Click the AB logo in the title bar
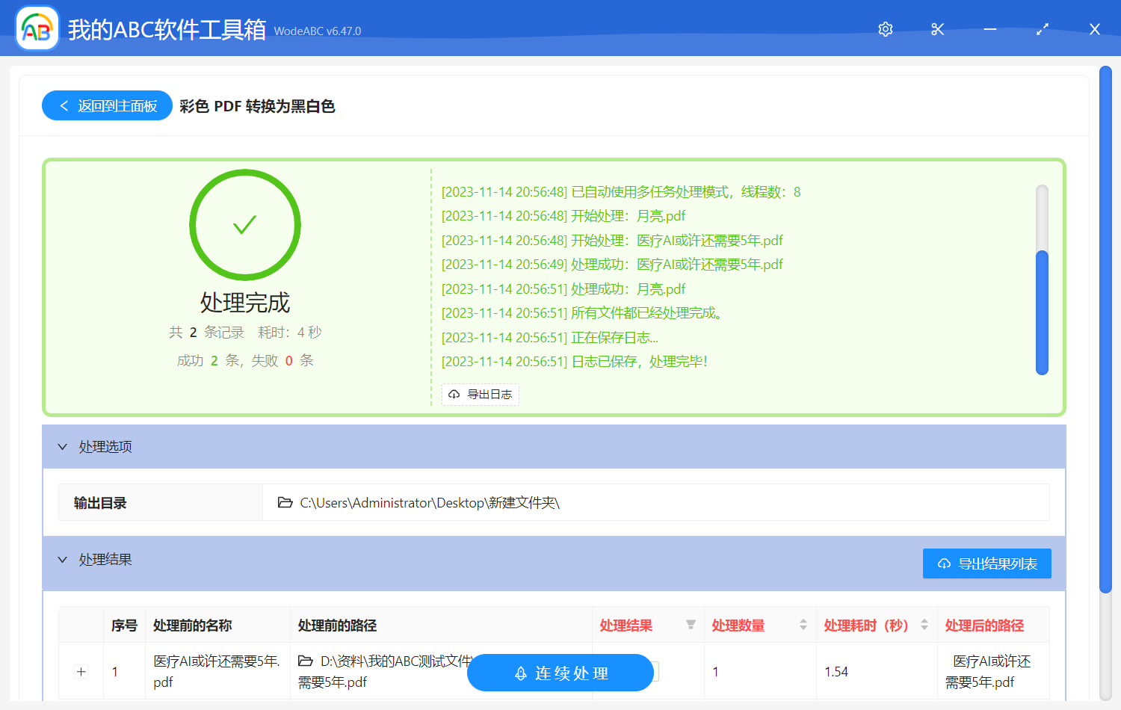Screen dimensions: 1121x710 (37, 29)
